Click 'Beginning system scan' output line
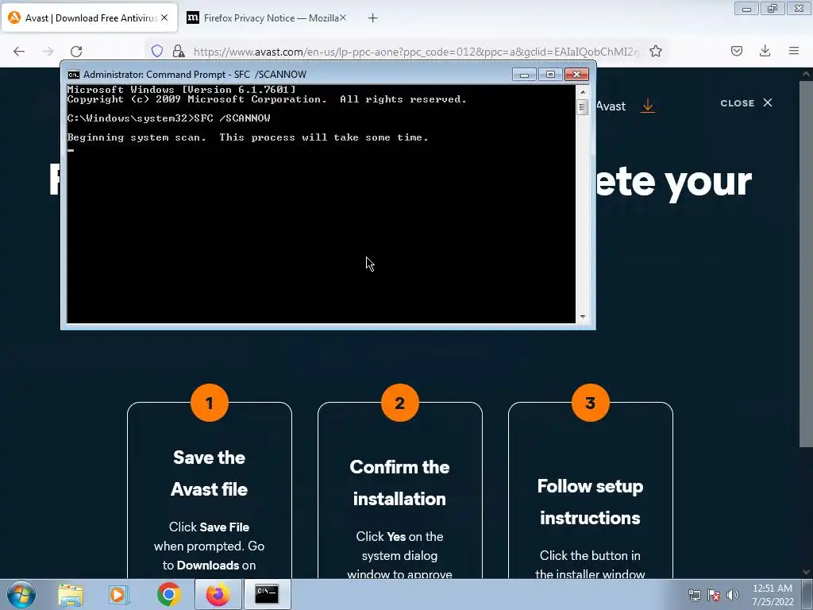Screen dimensions: 813x610 pos(248,137)
